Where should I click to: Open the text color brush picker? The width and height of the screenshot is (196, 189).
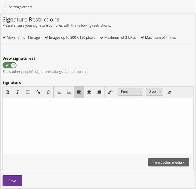[x=110, y=92]
